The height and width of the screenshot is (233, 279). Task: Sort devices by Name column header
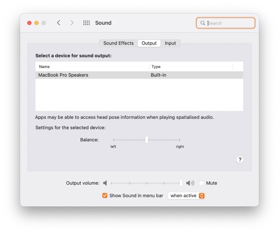[x=92, y=67]
